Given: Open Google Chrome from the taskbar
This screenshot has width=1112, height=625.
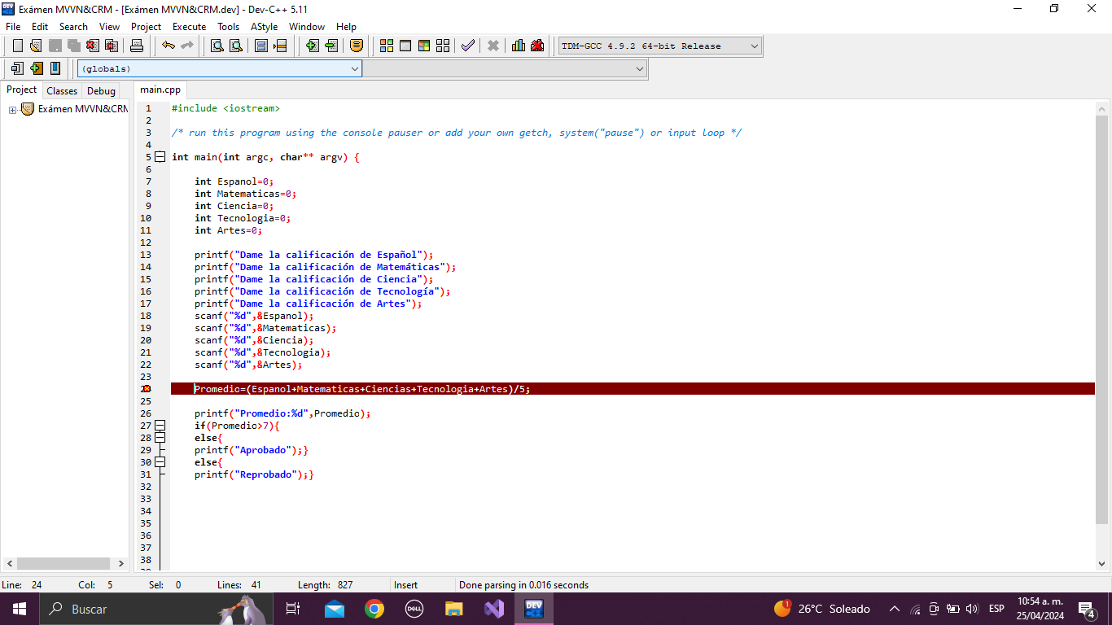Looking at the screenshot, I should pos(374,609).
